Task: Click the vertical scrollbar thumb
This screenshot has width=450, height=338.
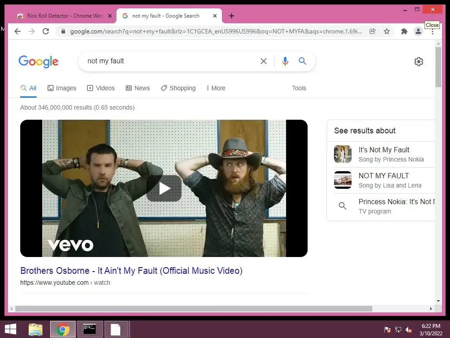Action: pos(438,67)
